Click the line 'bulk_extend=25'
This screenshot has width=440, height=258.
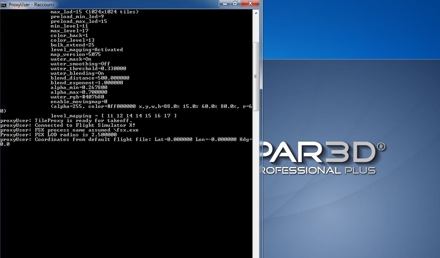coord(72,45)
